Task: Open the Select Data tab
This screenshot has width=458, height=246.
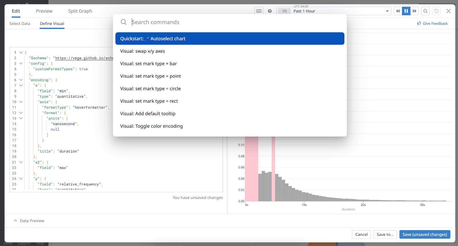Action: pyautogui.click(x=20, y=24)
